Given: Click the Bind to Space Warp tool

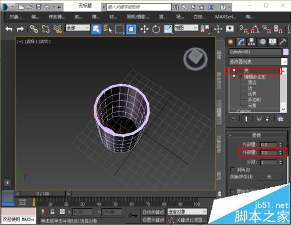Looking at the screenshot, I should pos(58,29).
